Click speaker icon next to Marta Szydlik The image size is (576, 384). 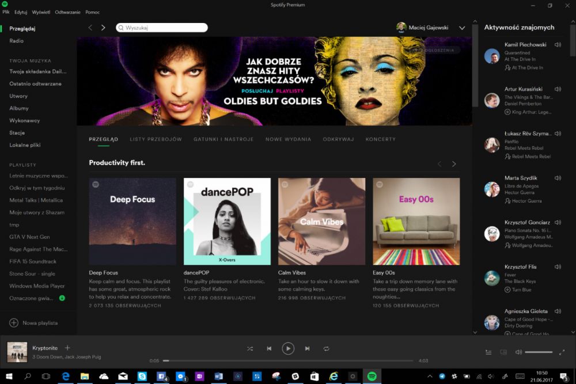pos(558,178)
